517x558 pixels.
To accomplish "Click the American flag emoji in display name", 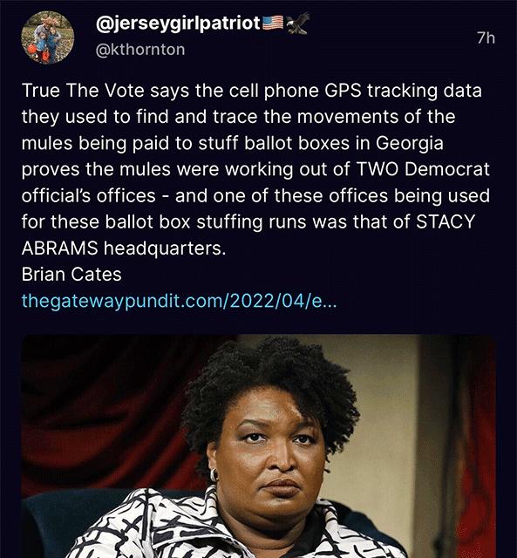I will click(273, 23).
